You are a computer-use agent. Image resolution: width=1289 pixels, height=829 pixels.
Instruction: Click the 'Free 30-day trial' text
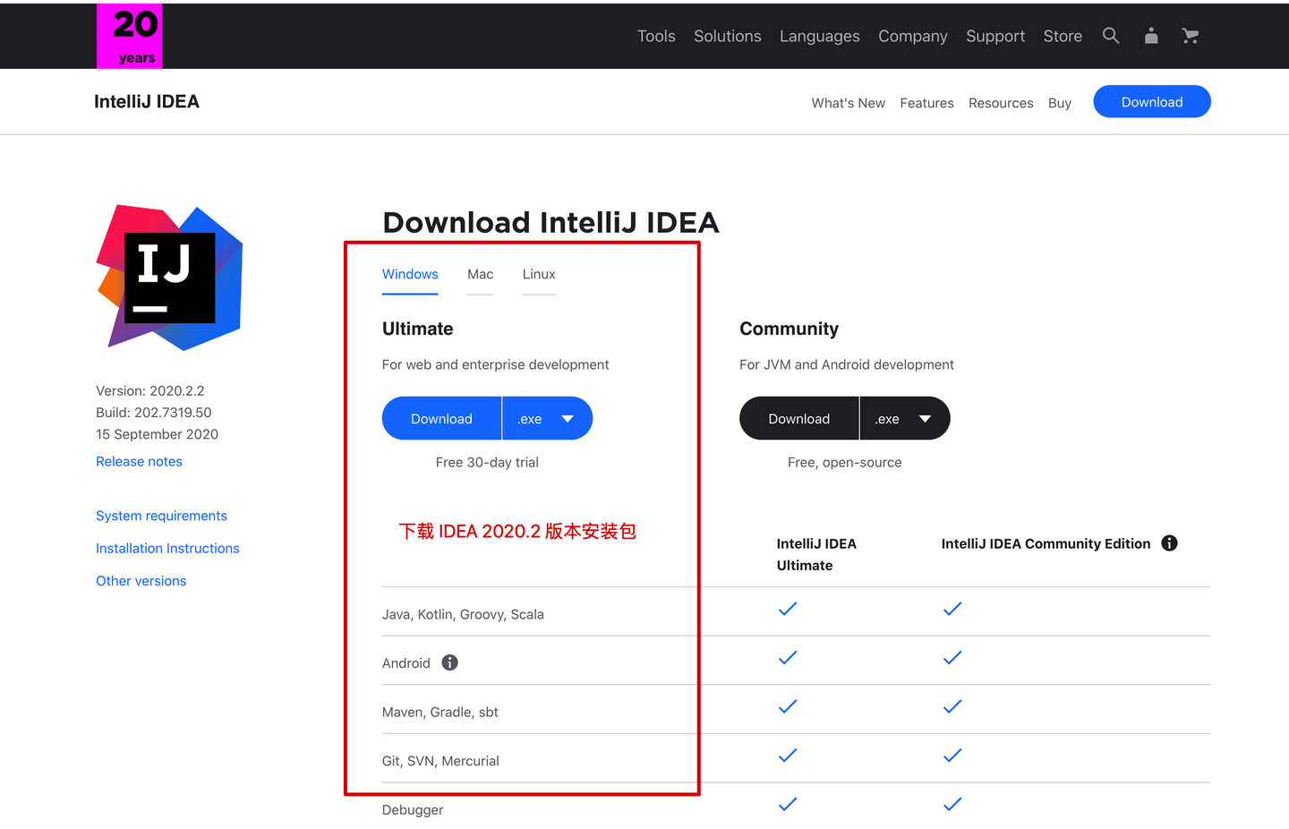[487, 462]
